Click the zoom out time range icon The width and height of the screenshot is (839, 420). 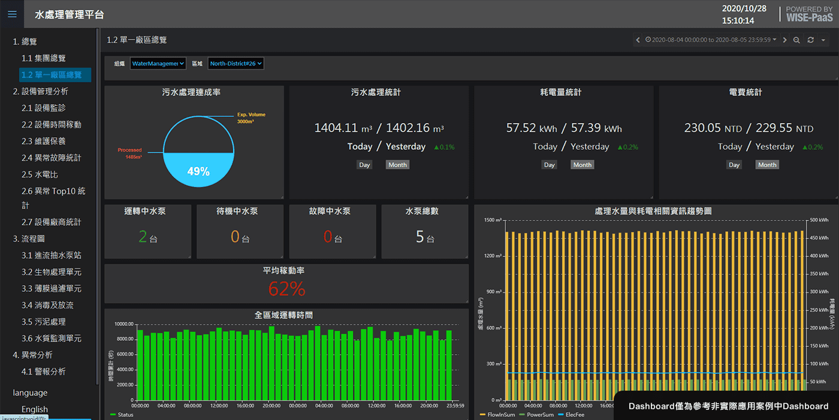point(796,40)
